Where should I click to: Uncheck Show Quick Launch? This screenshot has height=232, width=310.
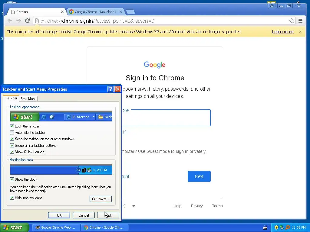(12, 152)
